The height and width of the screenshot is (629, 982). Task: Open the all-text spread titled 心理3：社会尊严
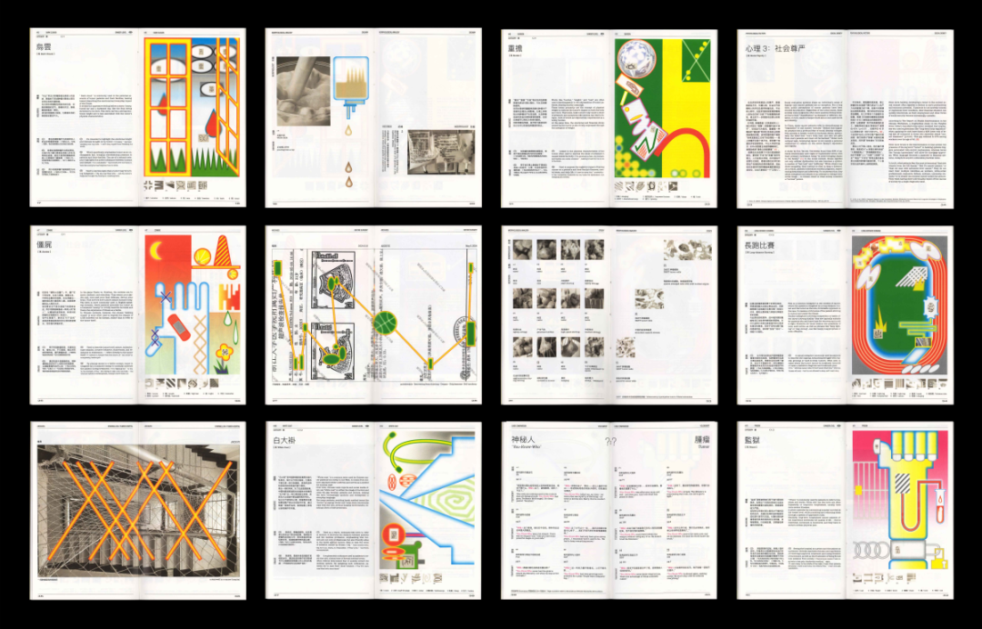click(x=846, y=117)
